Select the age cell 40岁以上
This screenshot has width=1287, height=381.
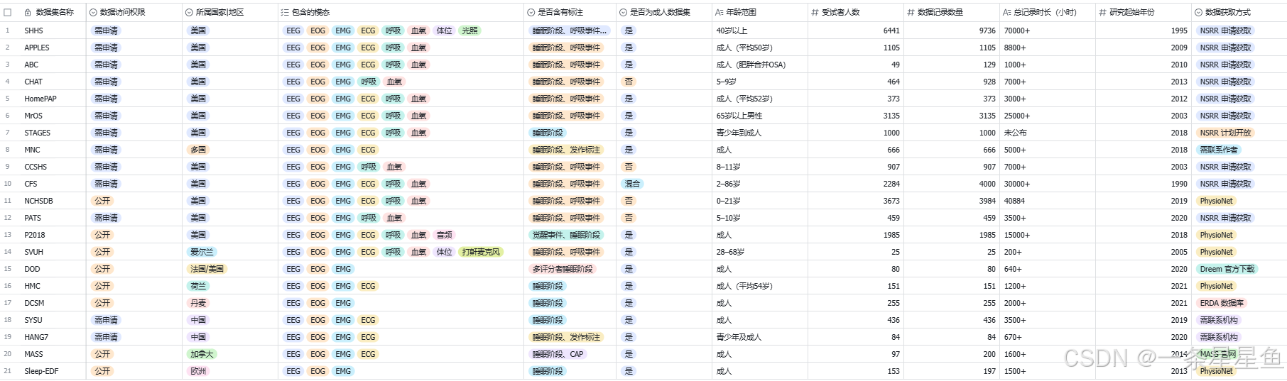[760, 31]
